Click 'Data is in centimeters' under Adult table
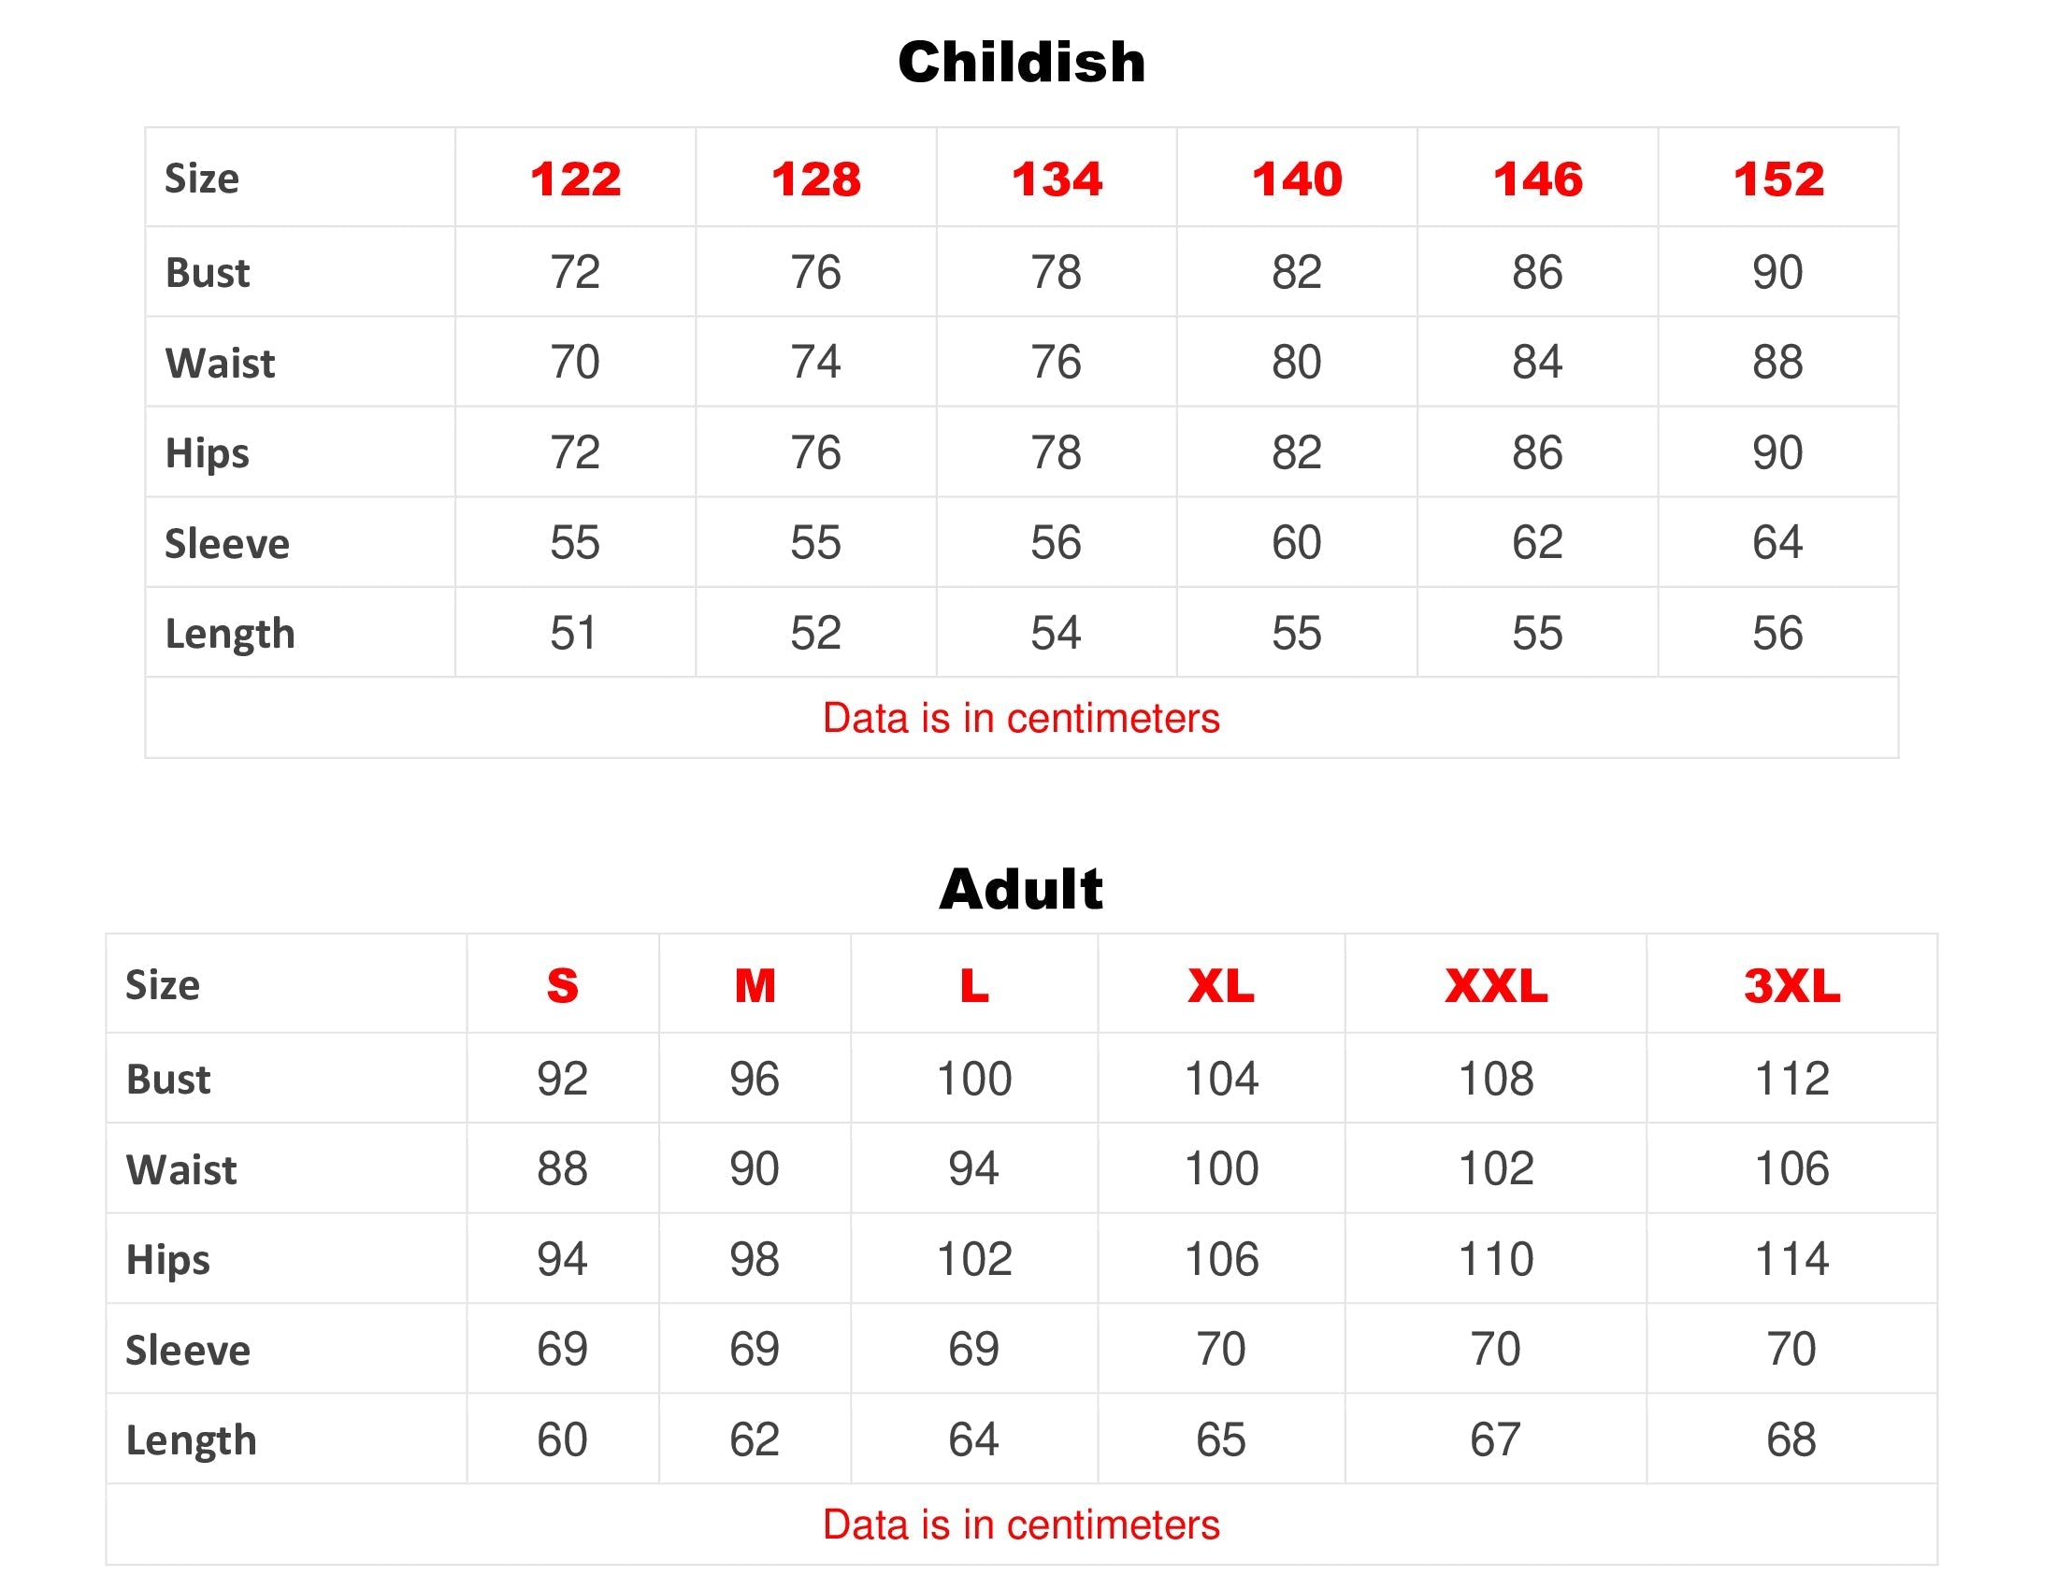The height and width of the screenshot is (1589, 2057). click(x=1021, y=1525)
